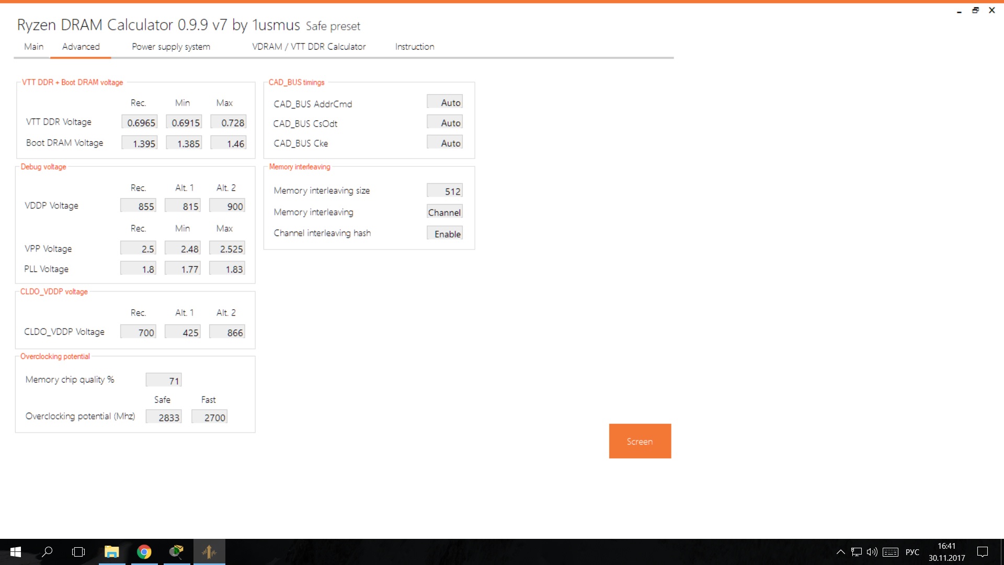Switch to the Main tab
1004x565 pixels.
tap(33, 47)
